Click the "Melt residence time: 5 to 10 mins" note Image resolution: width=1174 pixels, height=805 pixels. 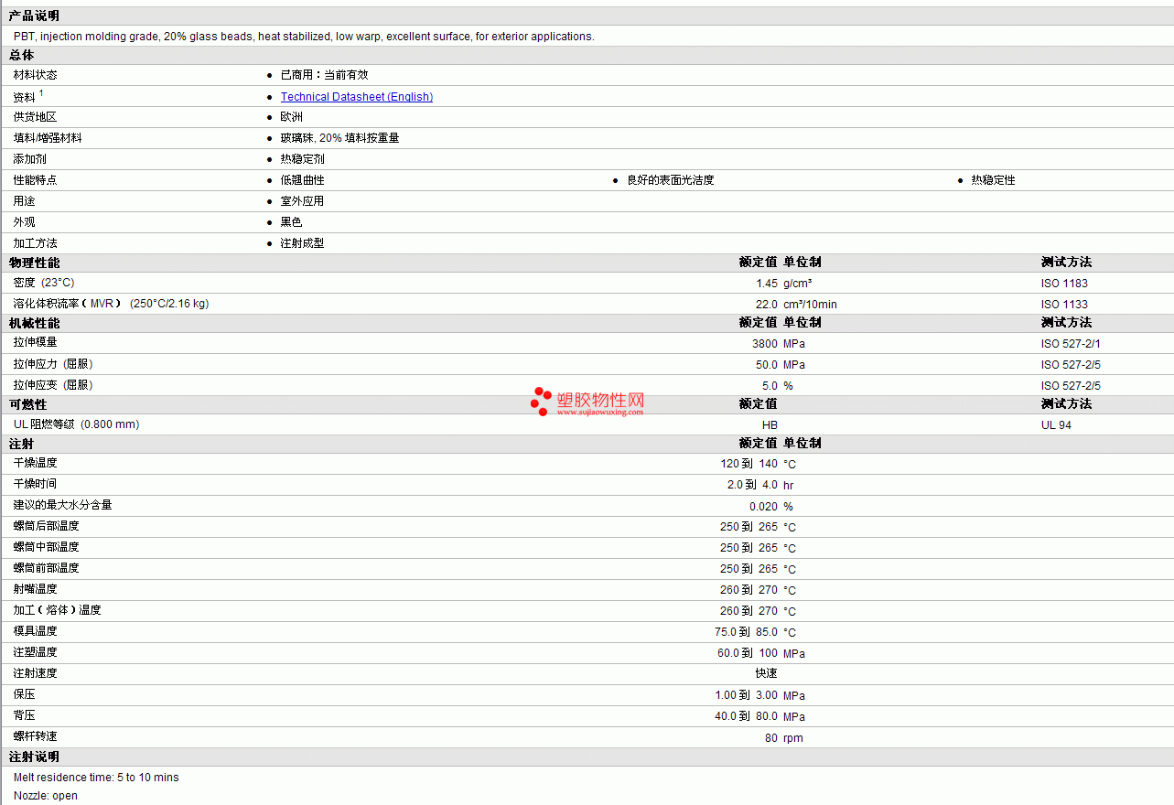(96, 778)
